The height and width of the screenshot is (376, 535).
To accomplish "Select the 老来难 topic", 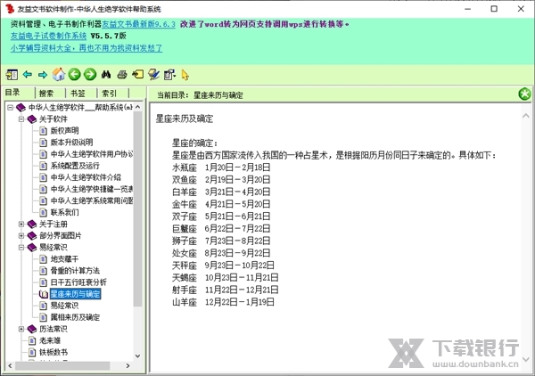I will pos(50,340).
